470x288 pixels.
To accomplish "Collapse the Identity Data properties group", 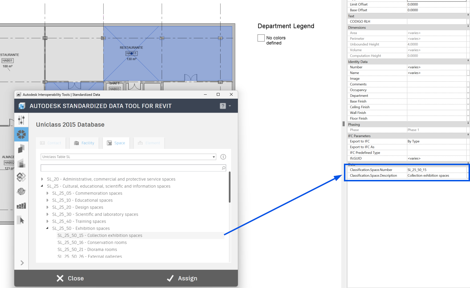I will point(468,60).
